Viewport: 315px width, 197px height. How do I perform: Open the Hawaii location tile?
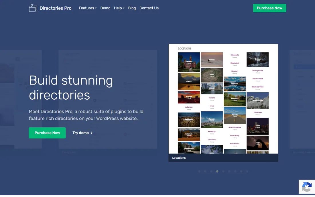tap(212, 60)
